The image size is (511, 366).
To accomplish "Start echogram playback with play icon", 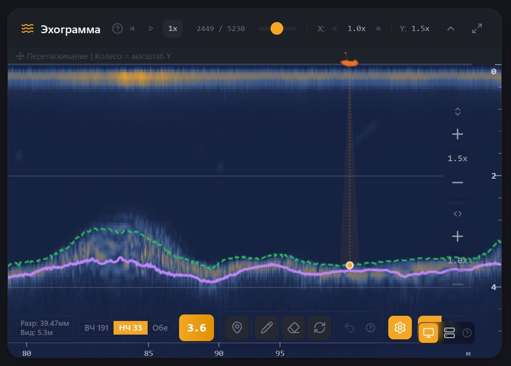I will (x=151, y=29).
